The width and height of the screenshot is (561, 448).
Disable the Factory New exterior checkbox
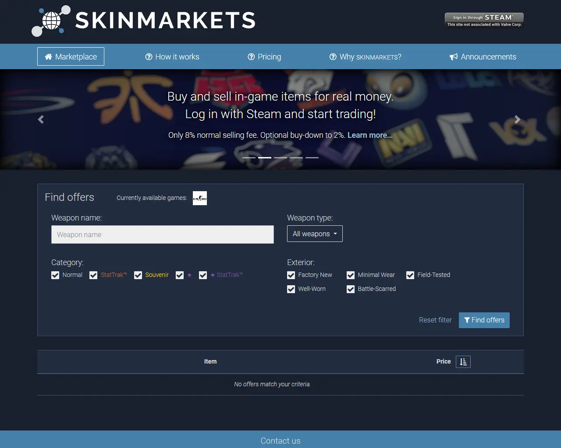pyautogui.click(x=291, y=275)
